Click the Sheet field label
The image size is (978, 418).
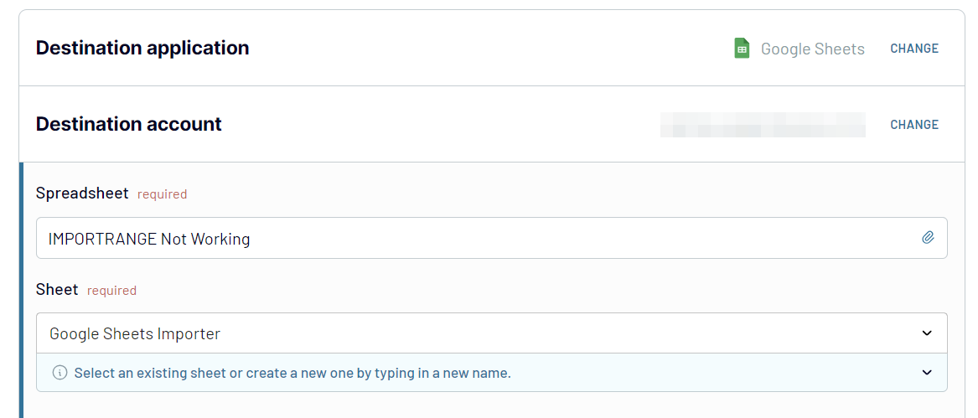[57, 290]
